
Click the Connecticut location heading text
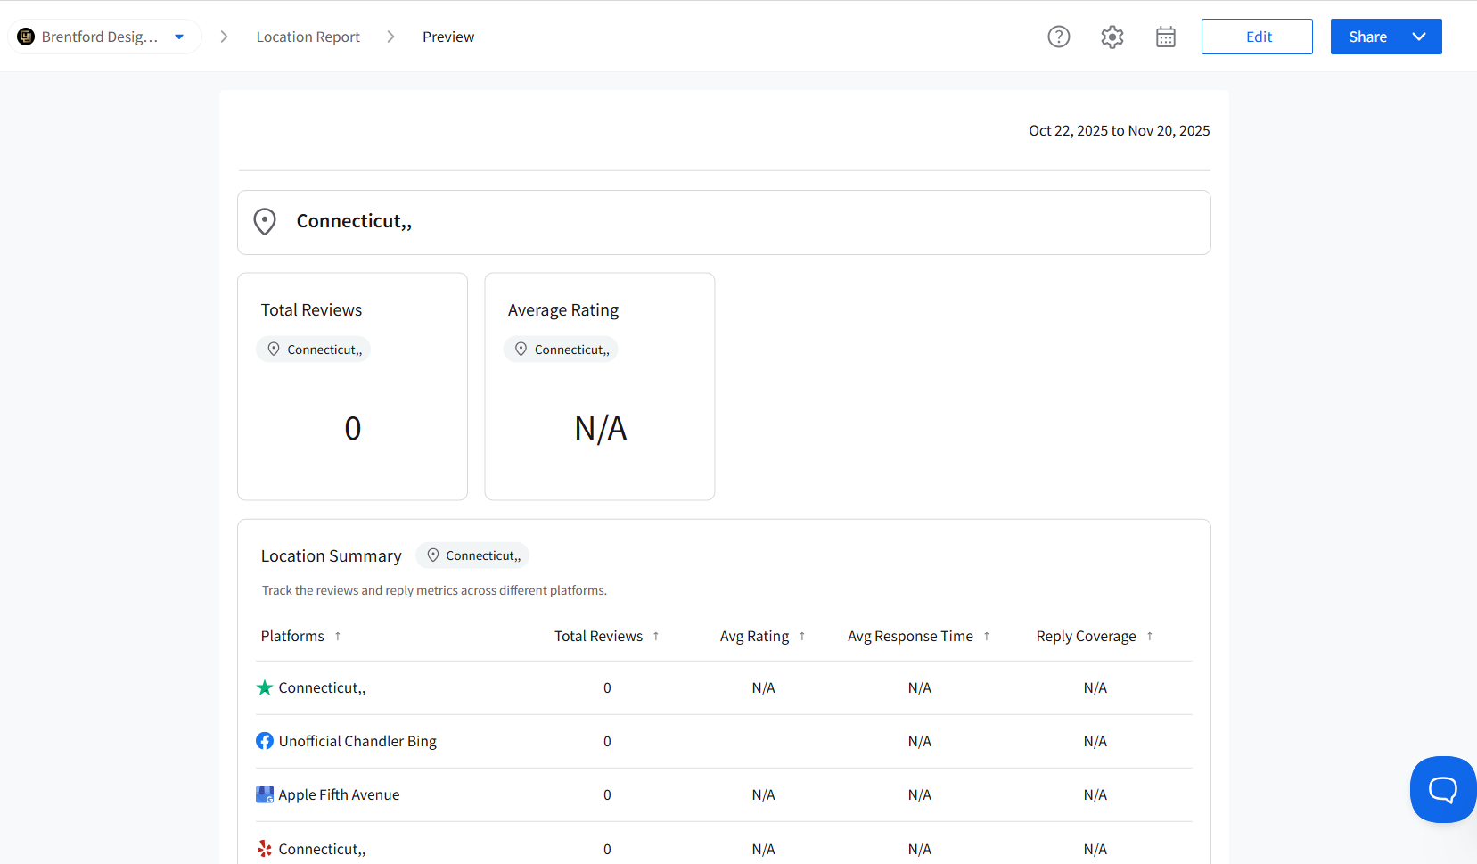click(x=354, y=221)
